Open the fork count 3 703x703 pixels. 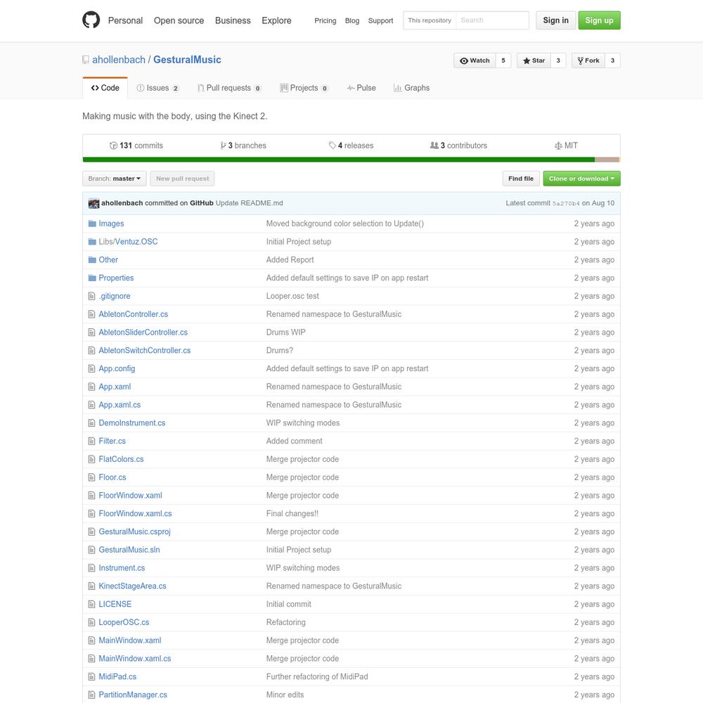[x=612, y=60]
